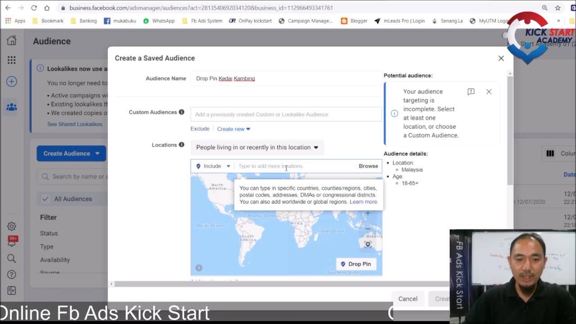Open the mukabuku bookmark
576x324 pixels.
tap(120, 21)
